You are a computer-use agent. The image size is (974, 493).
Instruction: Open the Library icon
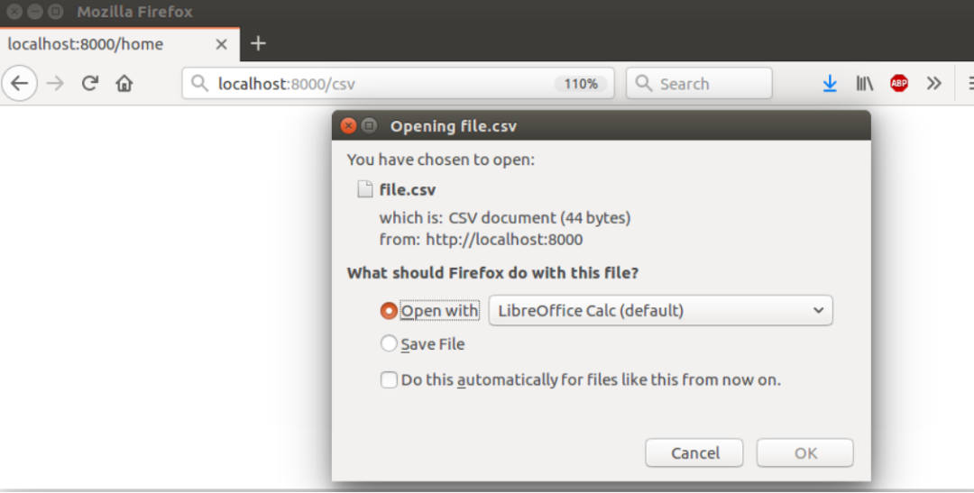coord(864,83)
